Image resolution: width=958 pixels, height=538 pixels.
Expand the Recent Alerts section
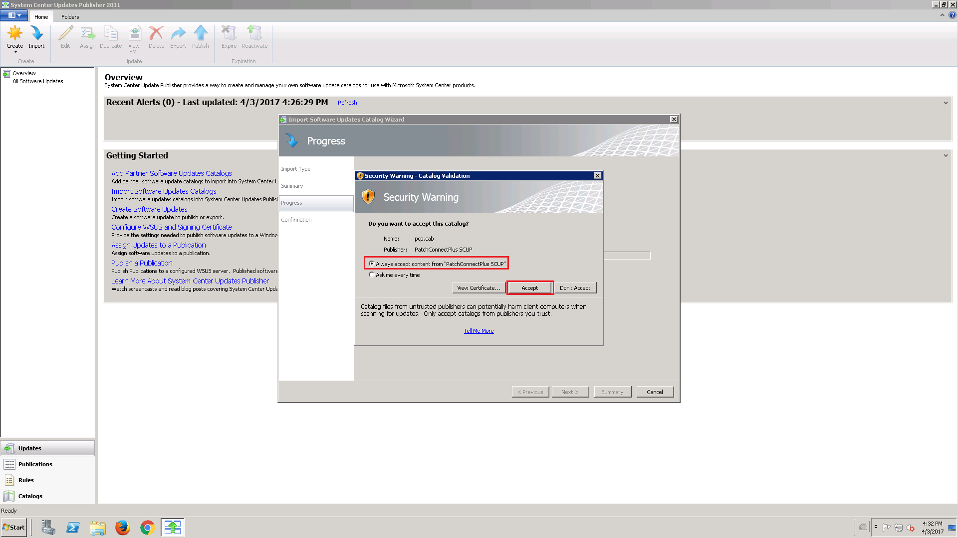(x=946, y=103)
